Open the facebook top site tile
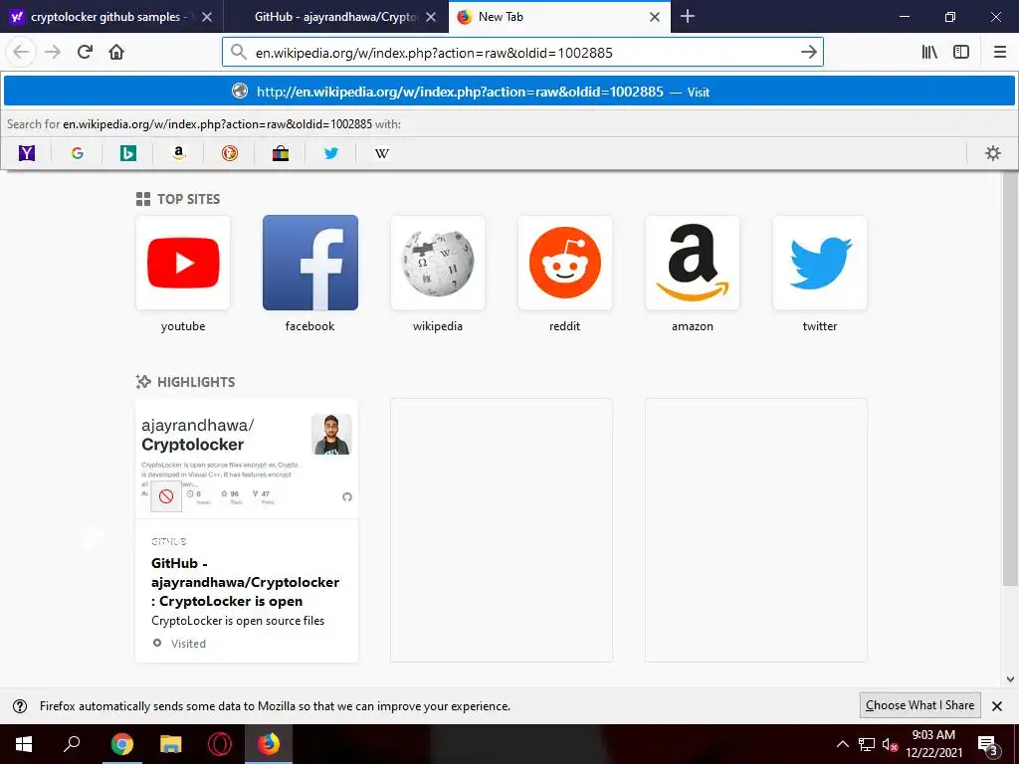 coord(310,263)
